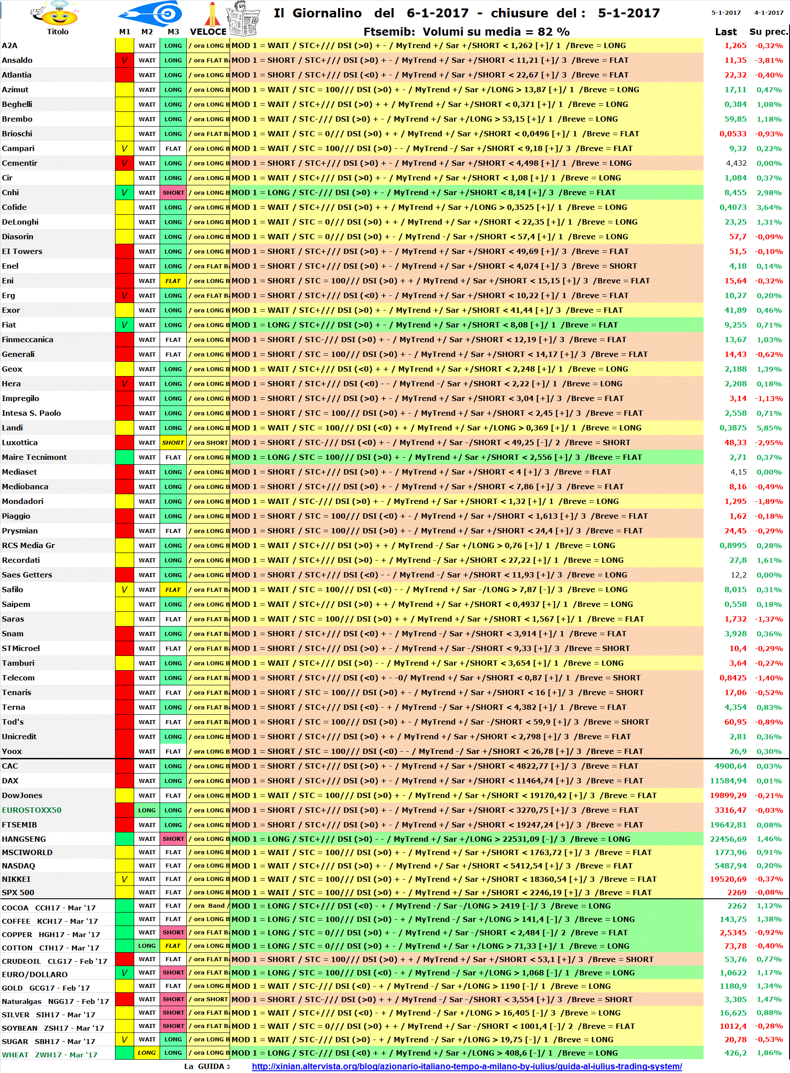Select the STMicroel title cell
Screen dimensions: 790x1073
(58, 649)
